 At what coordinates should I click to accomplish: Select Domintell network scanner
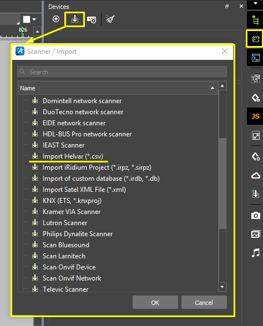(x=82, y=101)
